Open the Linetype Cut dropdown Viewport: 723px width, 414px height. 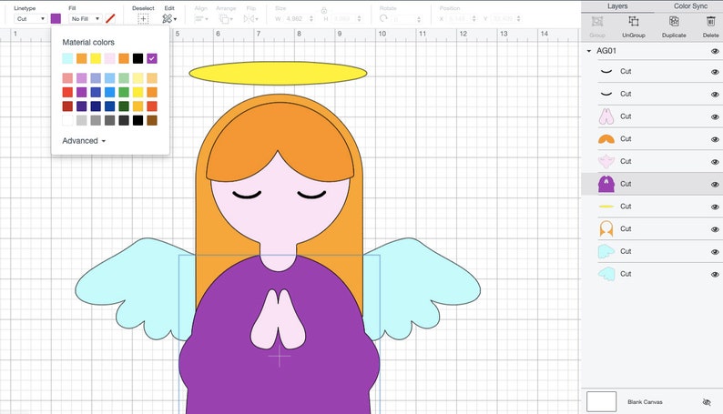coord(30,19)
